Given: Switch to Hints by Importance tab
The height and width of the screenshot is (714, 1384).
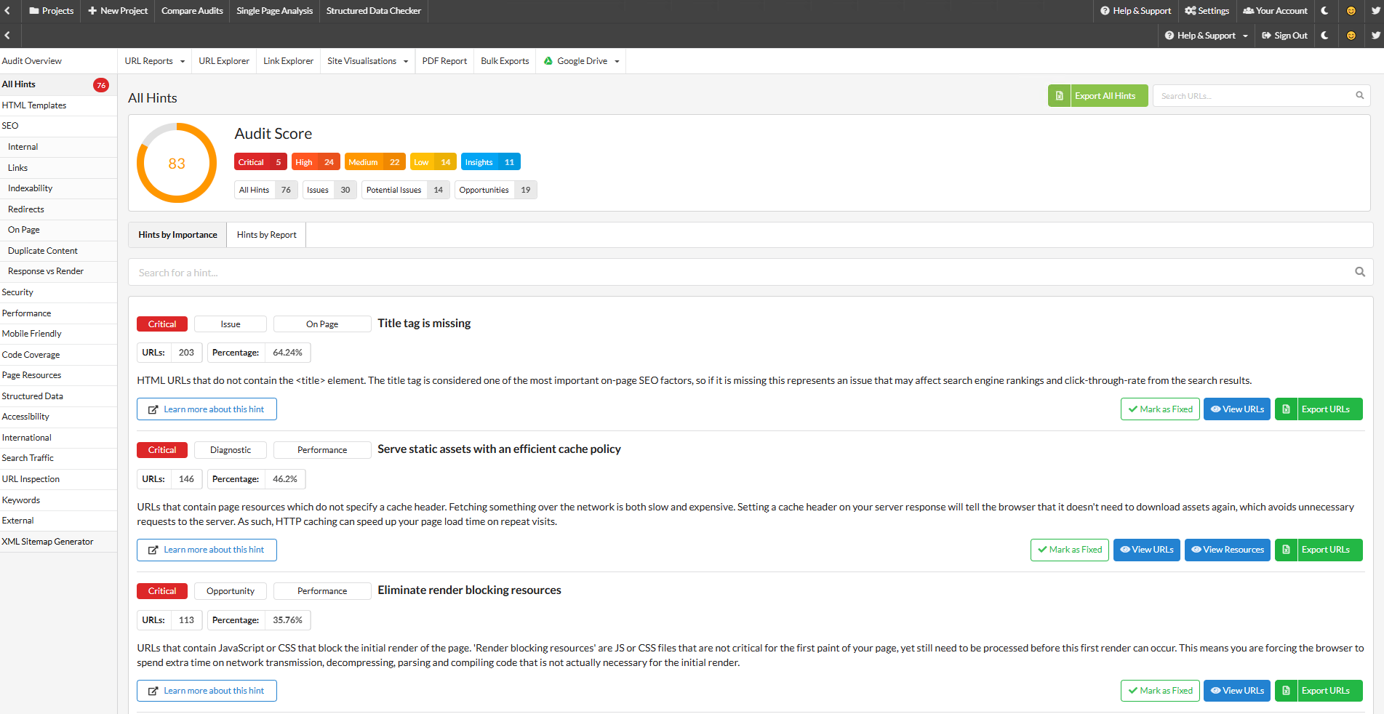Looking at the screenshot, I should (x=177, y=235).
